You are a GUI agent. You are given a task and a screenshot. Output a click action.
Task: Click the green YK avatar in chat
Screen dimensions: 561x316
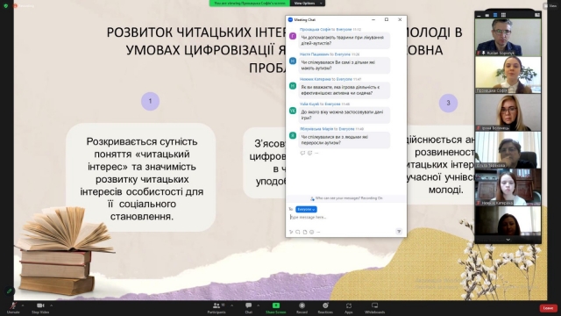coord(293,111)
